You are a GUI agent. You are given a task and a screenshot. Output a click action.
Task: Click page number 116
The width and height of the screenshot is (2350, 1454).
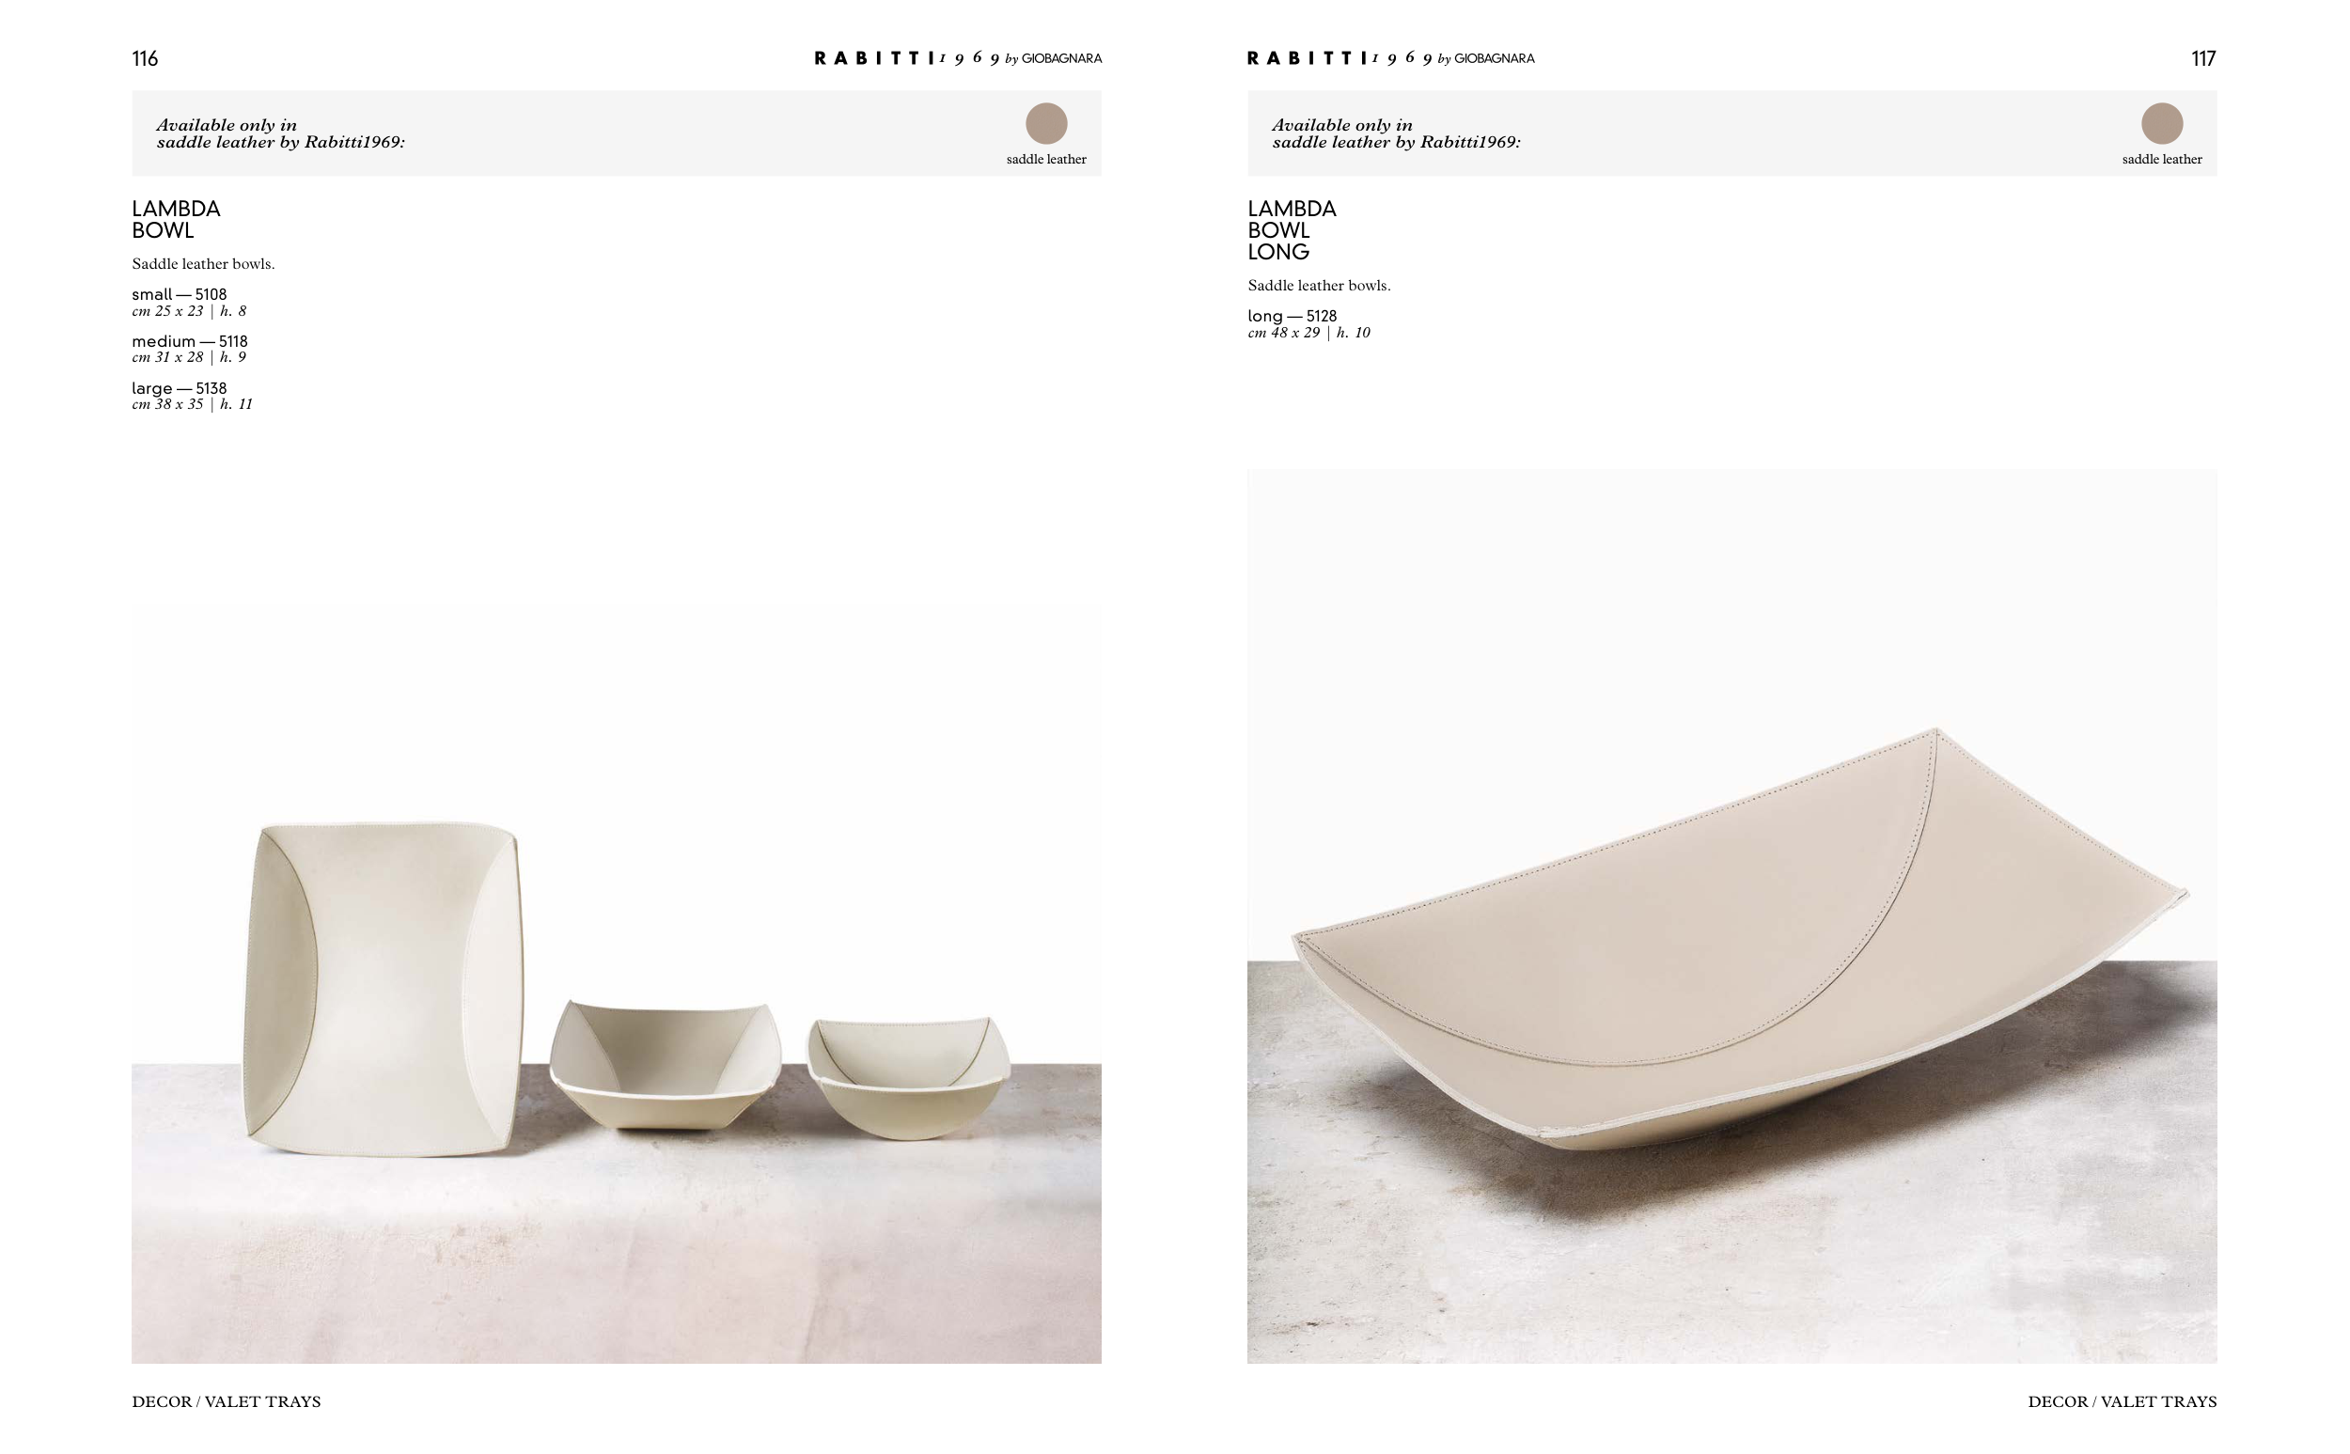pos(145,58)
